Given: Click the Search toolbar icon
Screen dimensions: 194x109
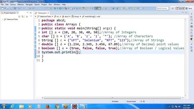Looking at the screenshot, I should pyautogui.click(x=90, y=8).
